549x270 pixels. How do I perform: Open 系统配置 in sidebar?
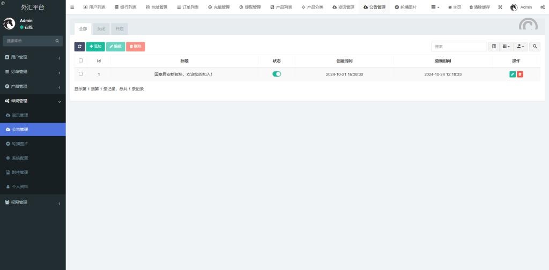click(33, 158)
